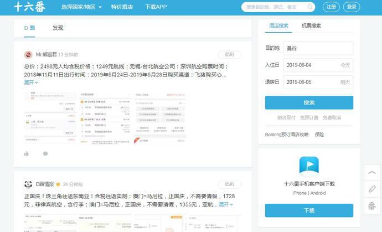Open comments on the Mr.熊猫君 post
The image size is (382, 232).
[x=45, y=153]
